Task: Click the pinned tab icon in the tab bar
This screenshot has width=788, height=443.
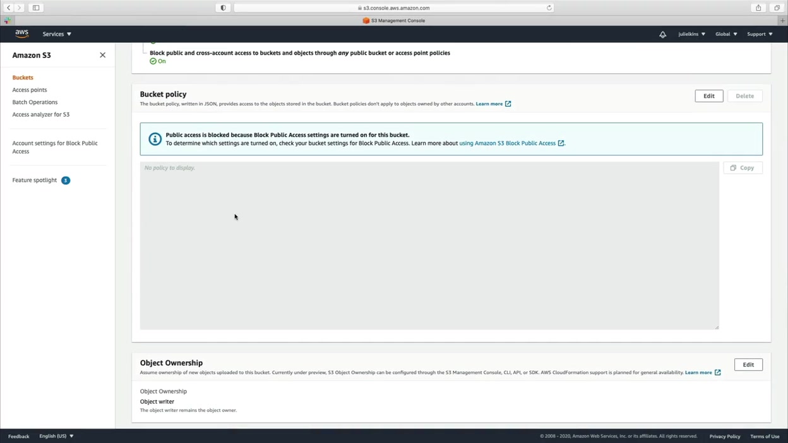Action: [x=8, y=20]
